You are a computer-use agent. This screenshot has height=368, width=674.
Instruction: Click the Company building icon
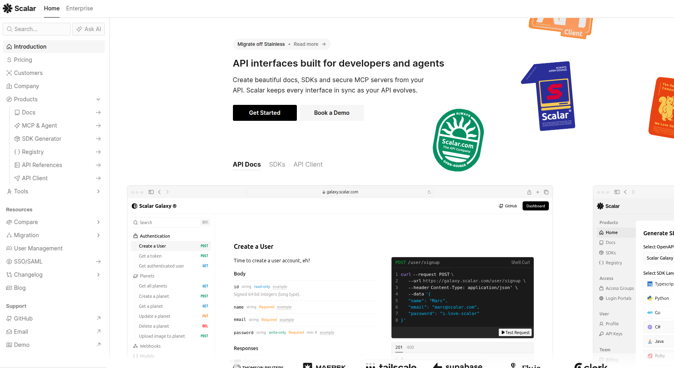[x=9, y=86]
